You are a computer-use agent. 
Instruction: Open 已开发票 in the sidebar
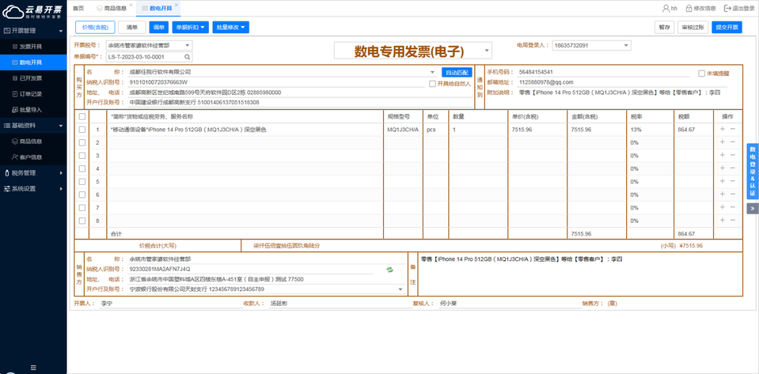pos(31,78)
